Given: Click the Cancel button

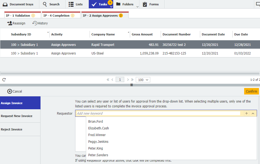Looking at the screenshot, I should [x=14, y=91].
